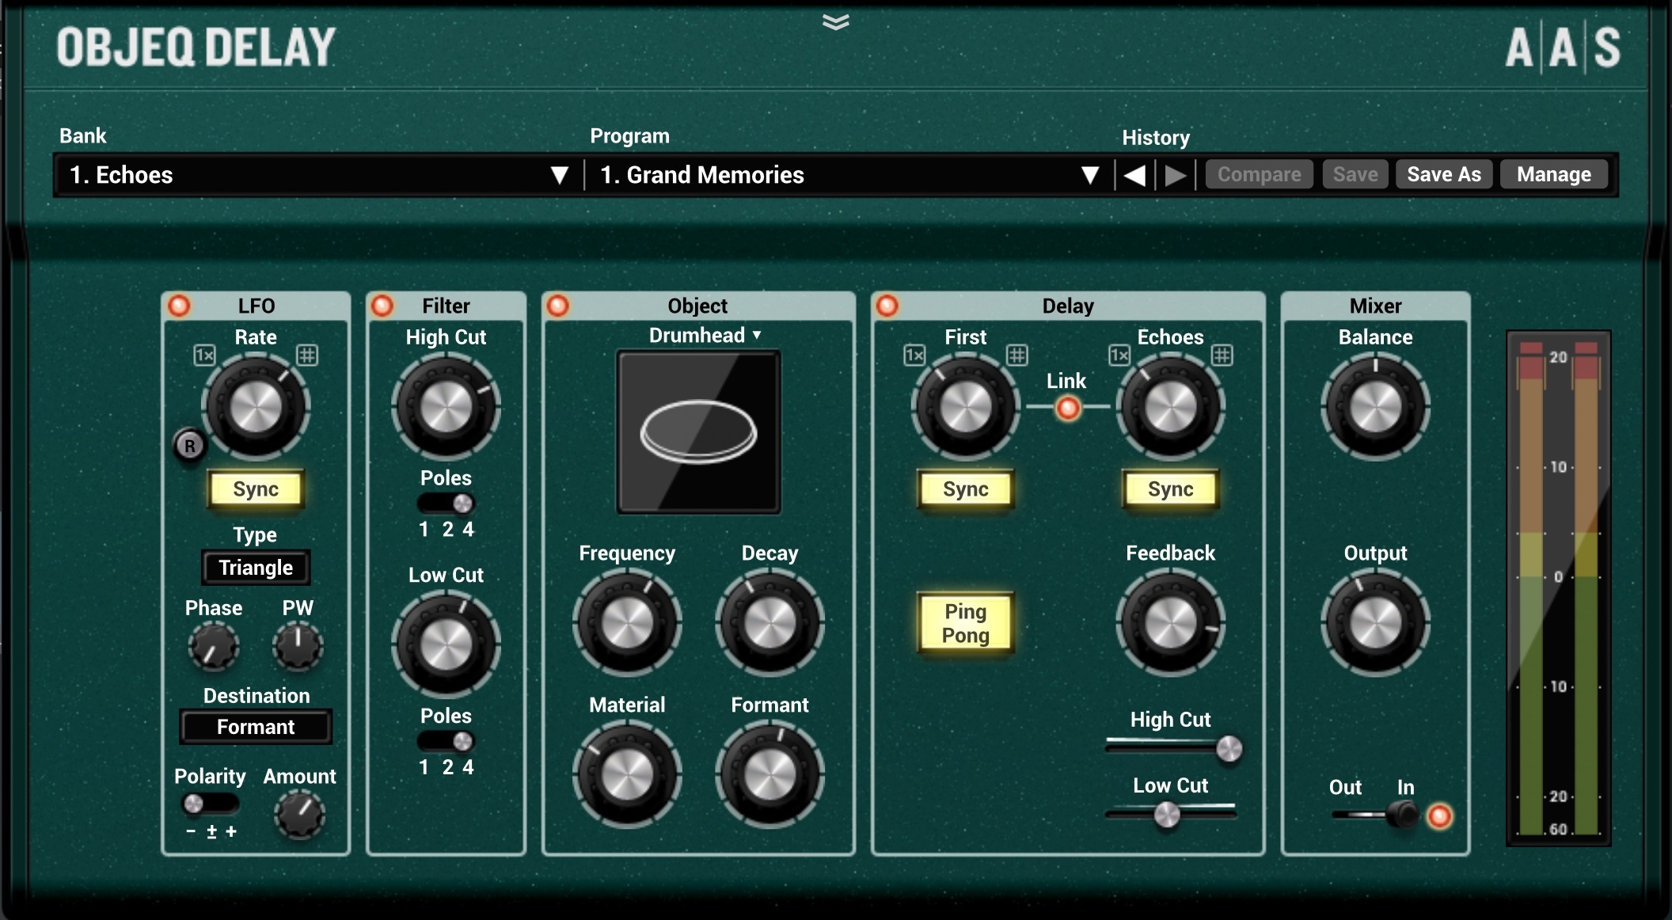Open the LFO Type Triangle selector
1672x920 pixels.
pyautogui.click(x=256, y=568)
